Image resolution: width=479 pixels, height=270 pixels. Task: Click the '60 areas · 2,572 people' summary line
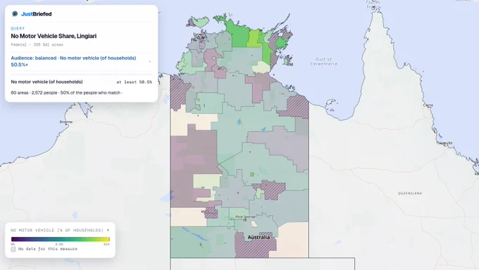coord(67,92)
